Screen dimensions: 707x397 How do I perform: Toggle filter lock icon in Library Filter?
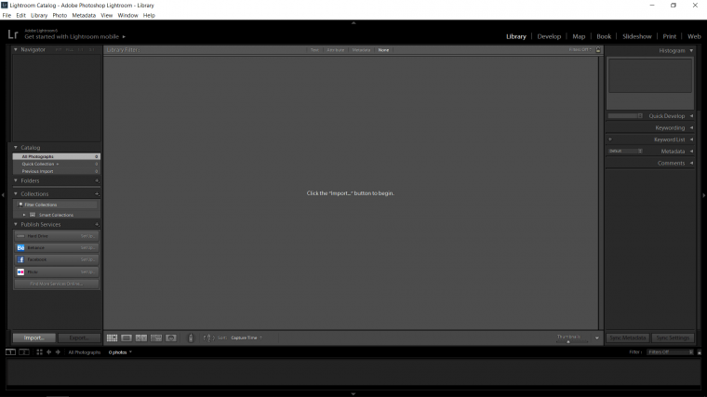pos(598,49)
